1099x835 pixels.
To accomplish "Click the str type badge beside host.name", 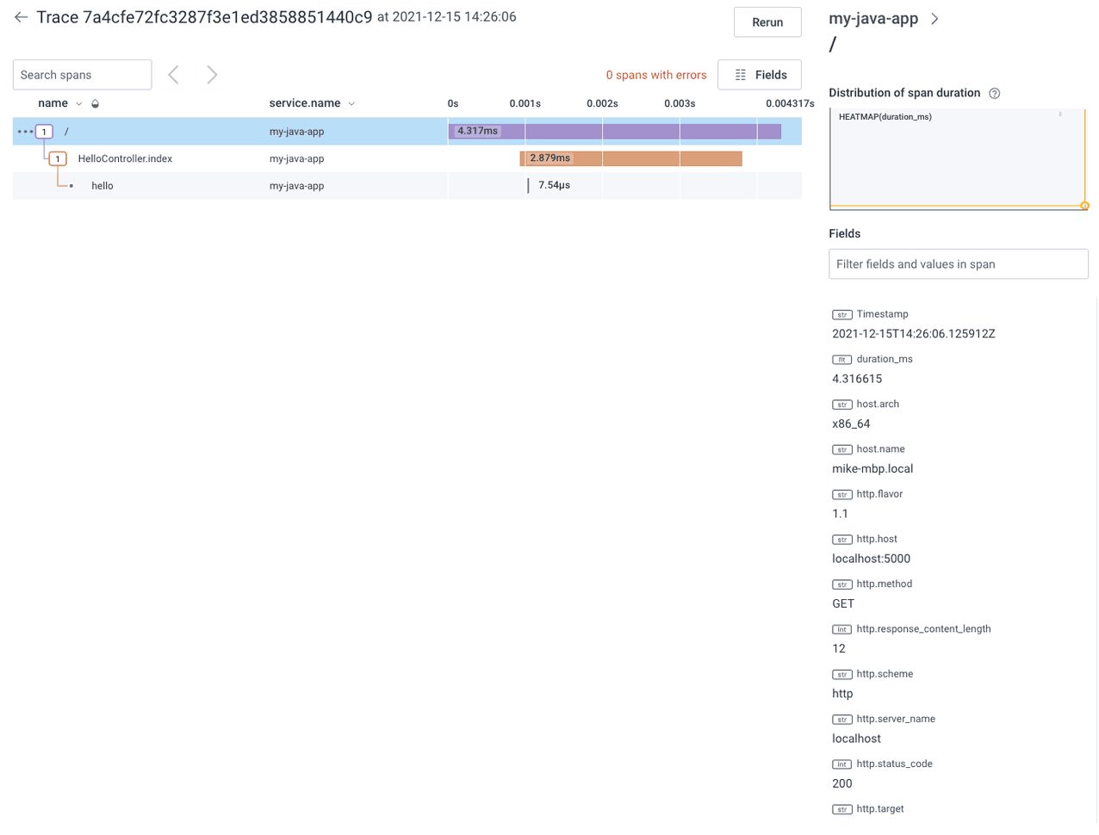I will pyautogui.click(x=841, y=449).
